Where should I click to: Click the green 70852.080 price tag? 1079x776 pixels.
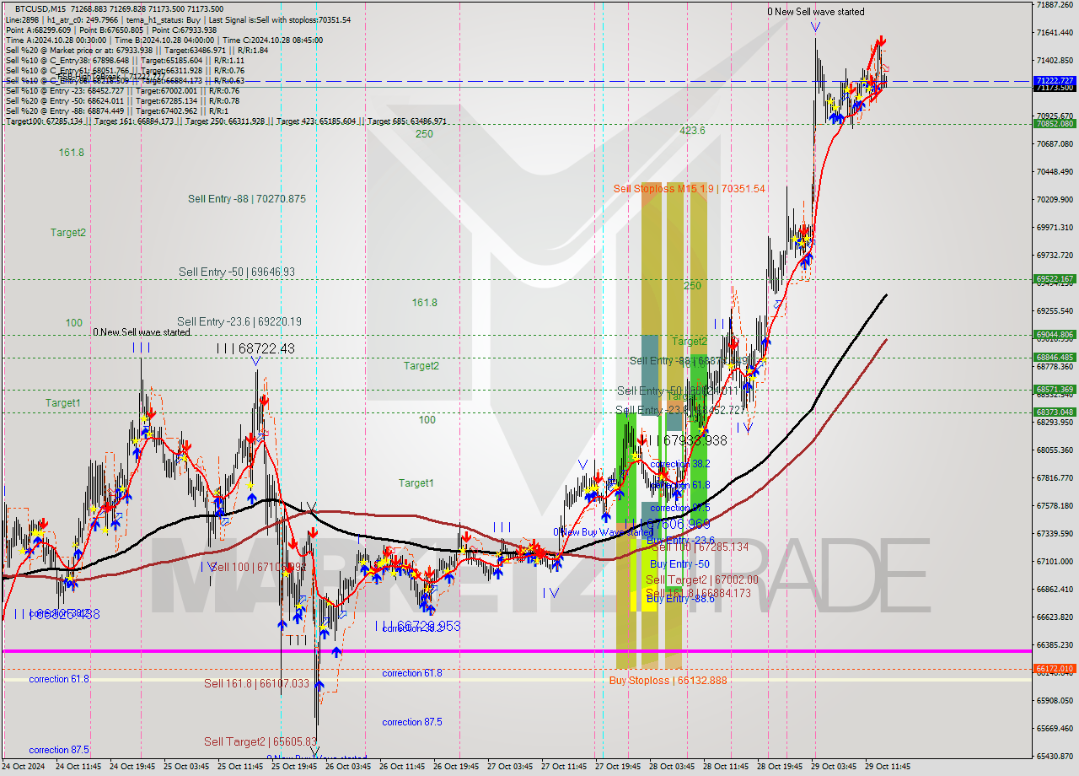[x=1055, y=123]
